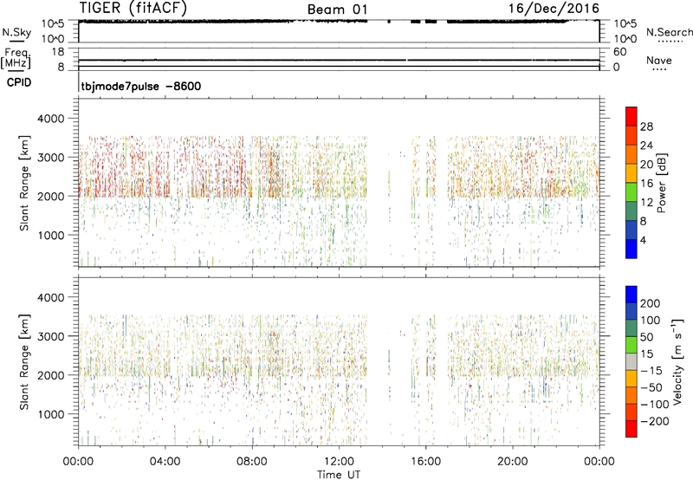Click the 1000 tick on the Velocity panel axis
Screen dimensions: 693x480
click(x=50, y=414)
